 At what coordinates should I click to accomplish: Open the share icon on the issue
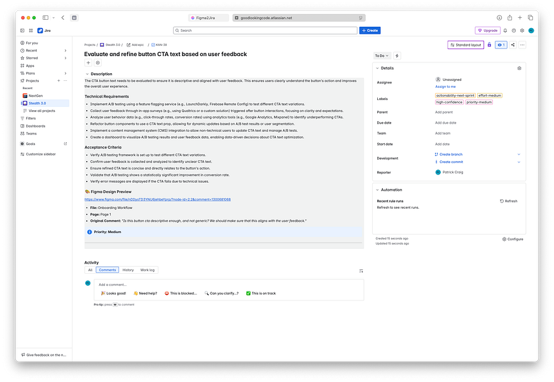click(x=512, y=45)
